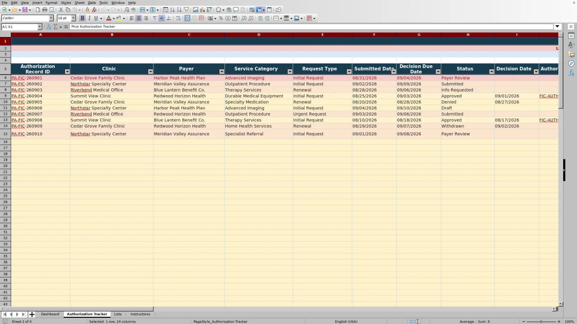This screenshot has height=324, width=577.
Task: Open the Clinic column filter dropdown
Action: point(150,72)
